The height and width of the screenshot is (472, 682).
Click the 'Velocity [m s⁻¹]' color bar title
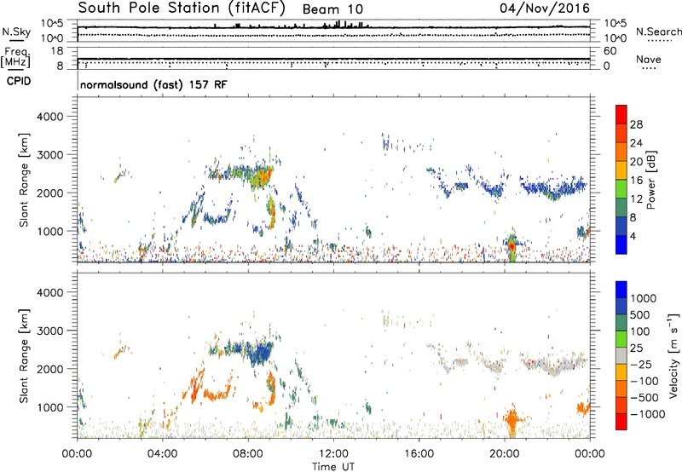click(673, 355)
